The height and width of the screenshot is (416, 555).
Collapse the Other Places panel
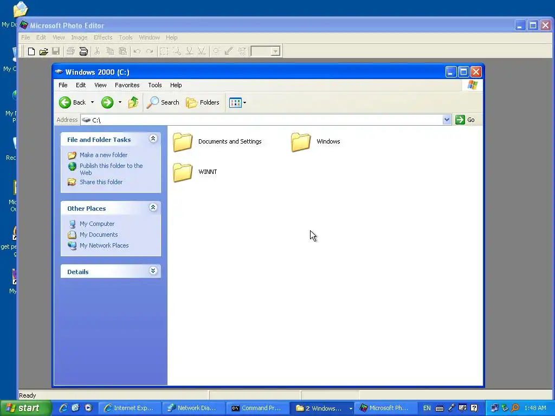pyautogui.click(x=153, y=207)
